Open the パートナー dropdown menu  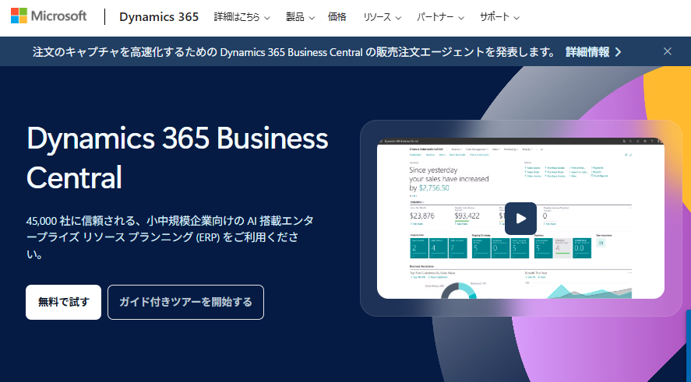click(441, 16)
